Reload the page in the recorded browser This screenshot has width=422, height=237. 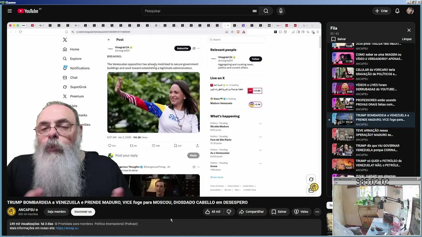[20, 32]
